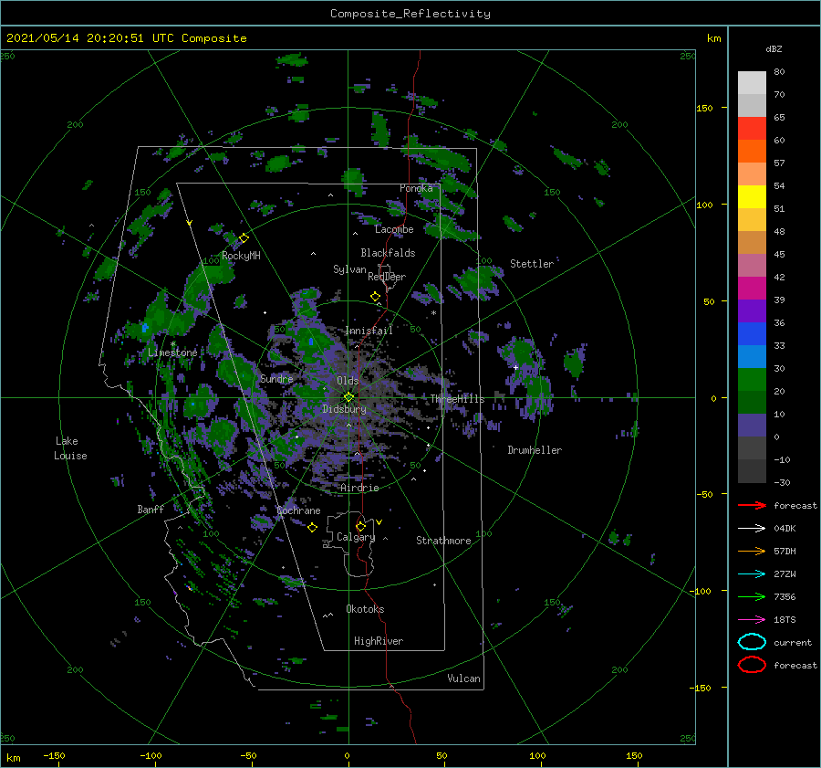This screenshot has height=768, width=821.
Task: Click the Didsbury town label
Action: click(344, 409)
